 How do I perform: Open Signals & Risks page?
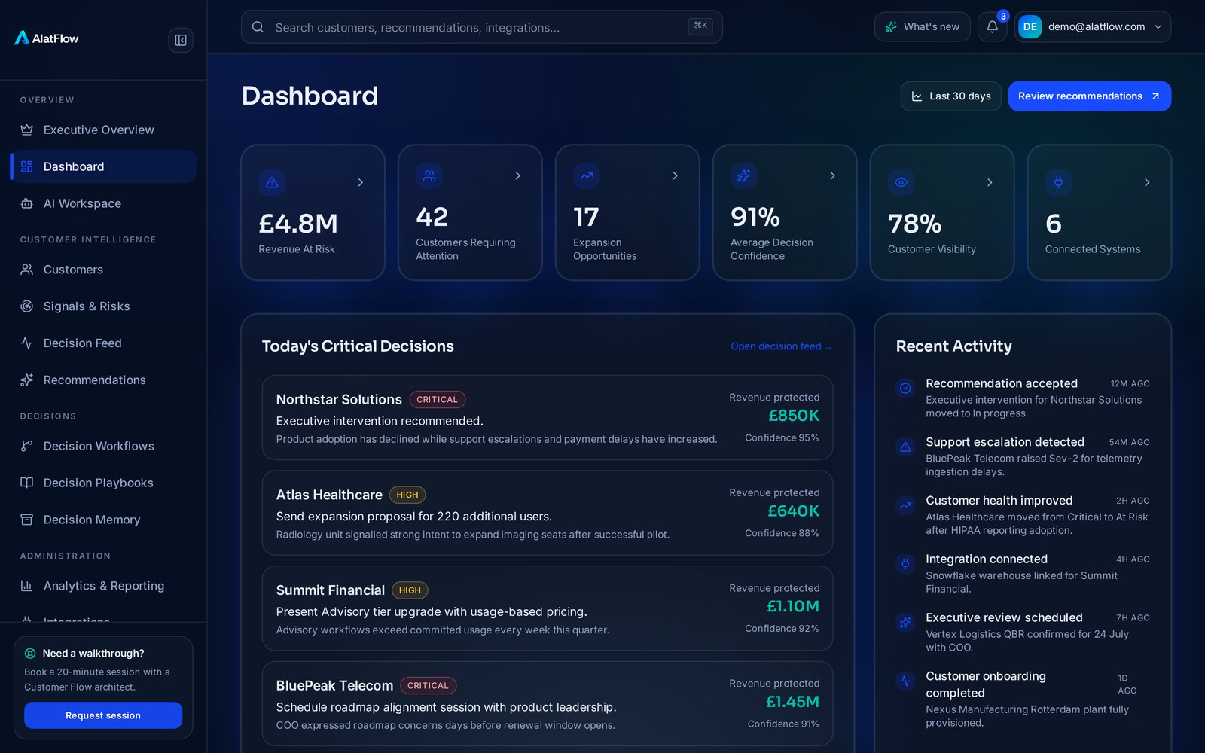click(103, 306)
